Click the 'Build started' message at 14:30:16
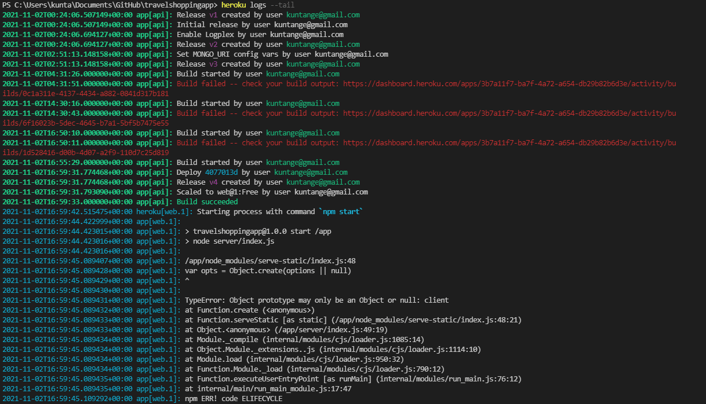 pos(258,103)
